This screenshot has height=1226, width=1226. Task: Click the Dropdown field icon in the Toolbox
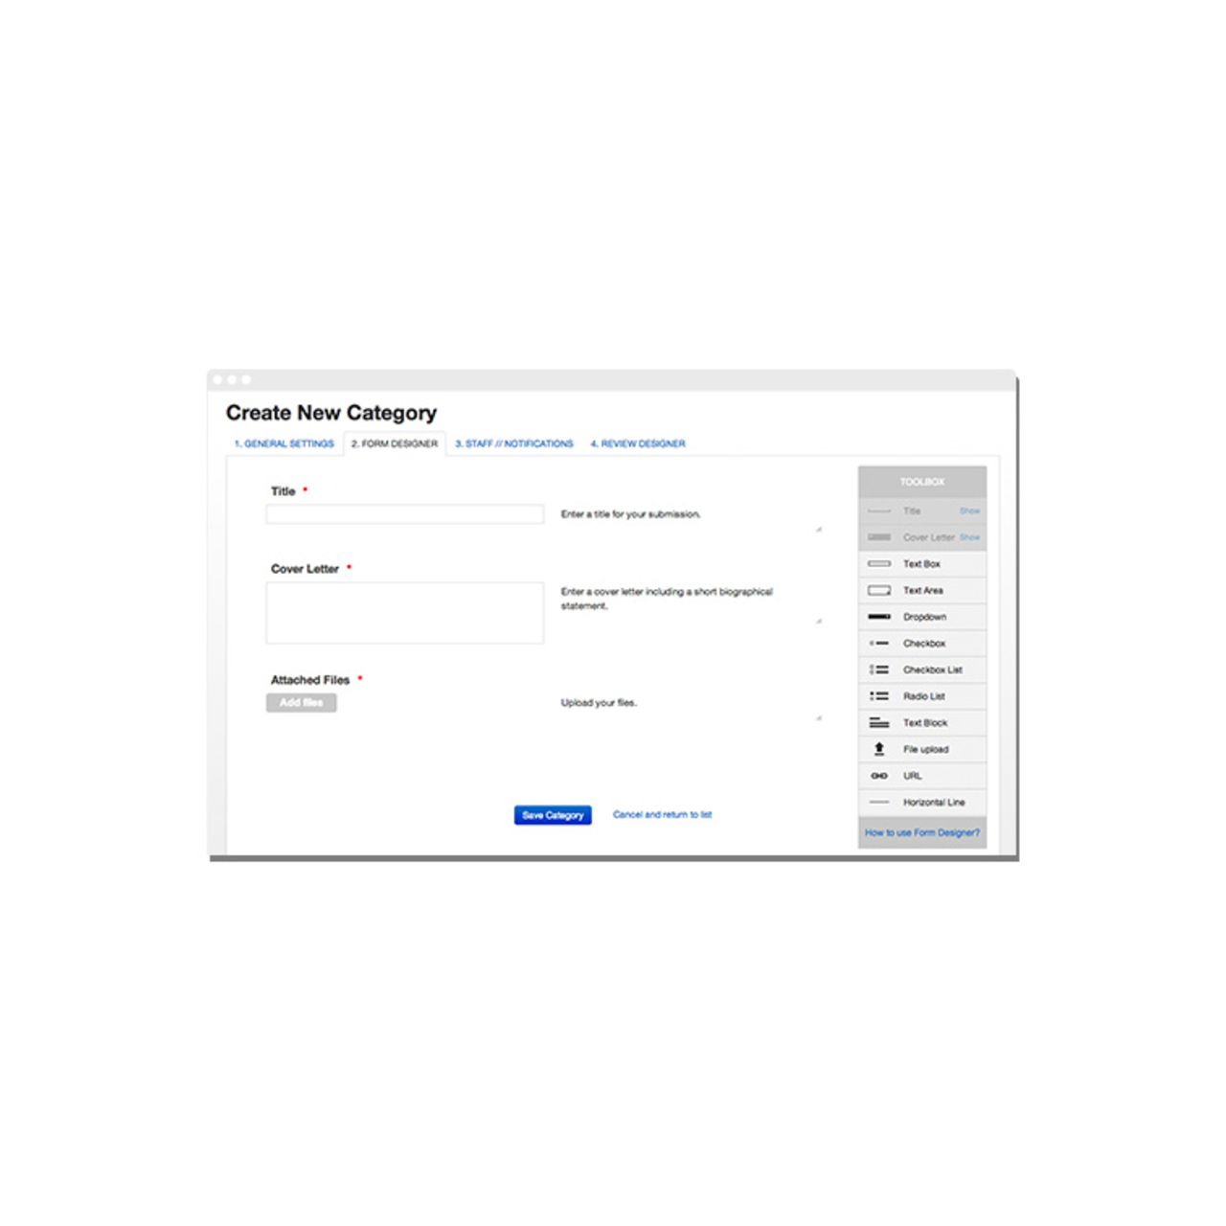(877, 617)
